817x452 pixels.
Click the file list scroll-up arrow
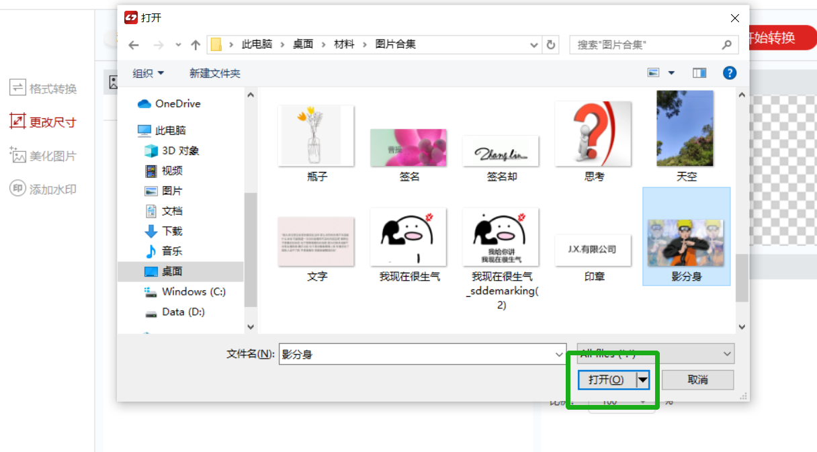(742, 95)
